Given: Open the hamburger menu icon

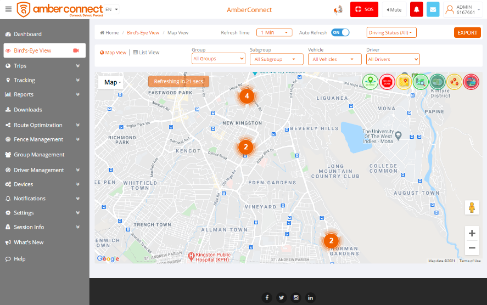Looking at the screenshot, I should (x=8, y=9).
